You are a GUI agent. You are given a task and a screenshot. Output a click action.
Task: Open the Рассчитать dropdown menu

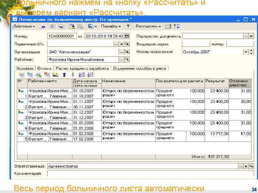pyautogui.click(x=148, y=26)
